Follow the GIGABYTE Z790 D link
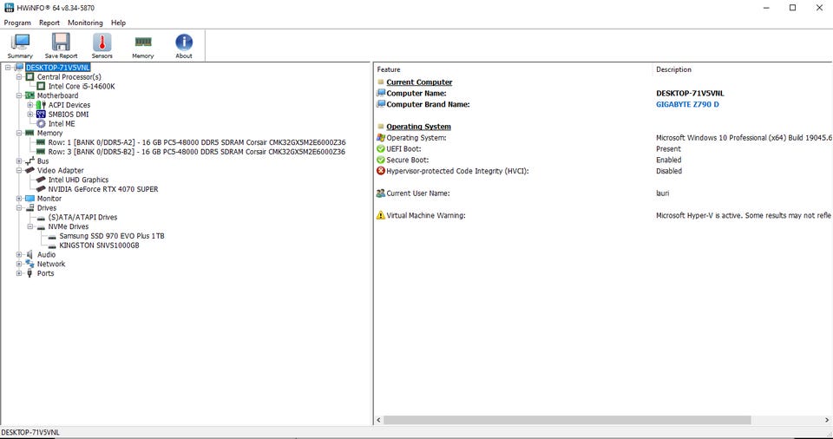 click(687, 105)
